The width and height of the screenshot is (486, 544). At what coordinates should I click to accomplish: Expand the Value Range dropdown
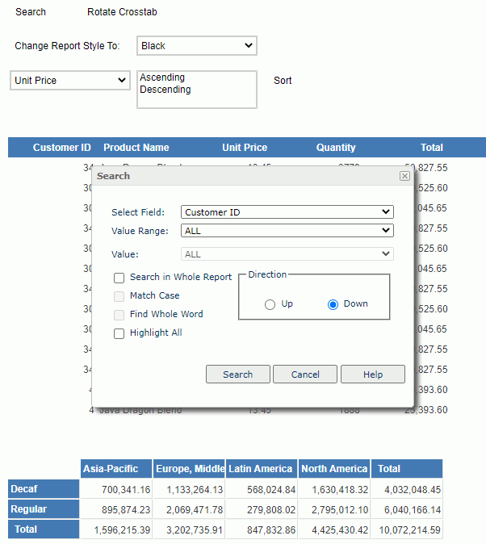[x=287, y=231]
